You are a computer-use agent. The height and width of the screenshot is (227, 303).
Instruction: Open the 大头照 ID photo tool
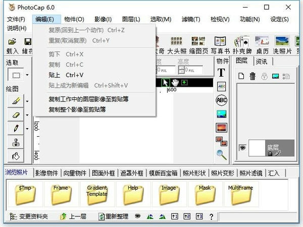[177, 45]
